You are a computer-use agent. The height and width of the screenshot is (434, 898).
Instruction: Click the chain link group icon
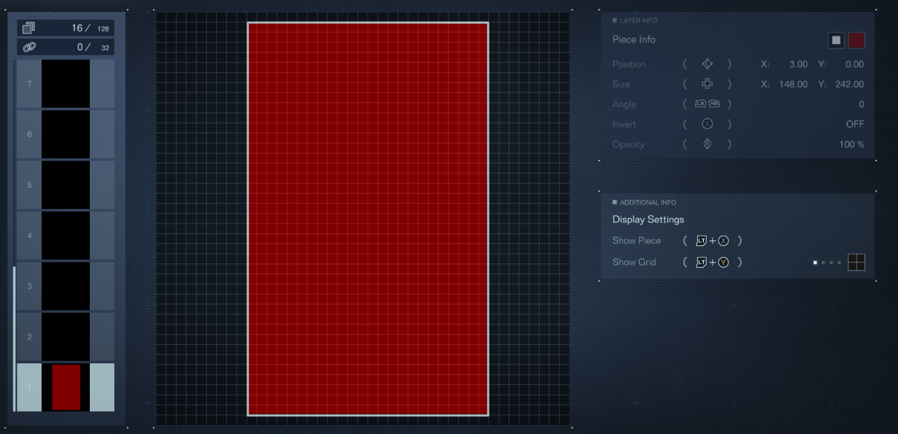click(29, 48)
